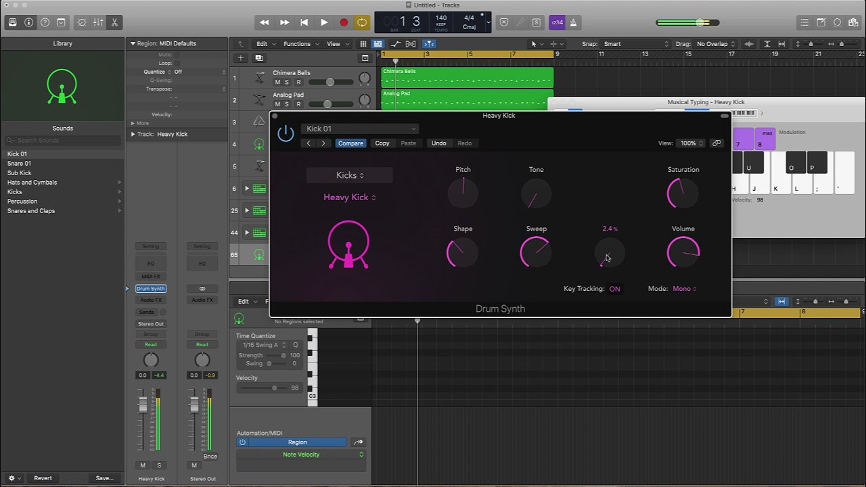Open Snap dropdown set to Smart
Screen dimensions: 866x487
[x=636, y=44]
